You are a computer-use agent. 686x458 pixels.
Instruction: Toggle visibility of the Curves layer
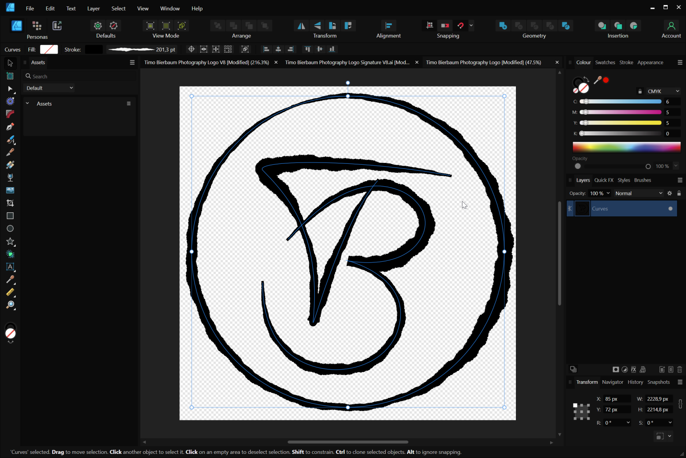click(x=670, y=209)
